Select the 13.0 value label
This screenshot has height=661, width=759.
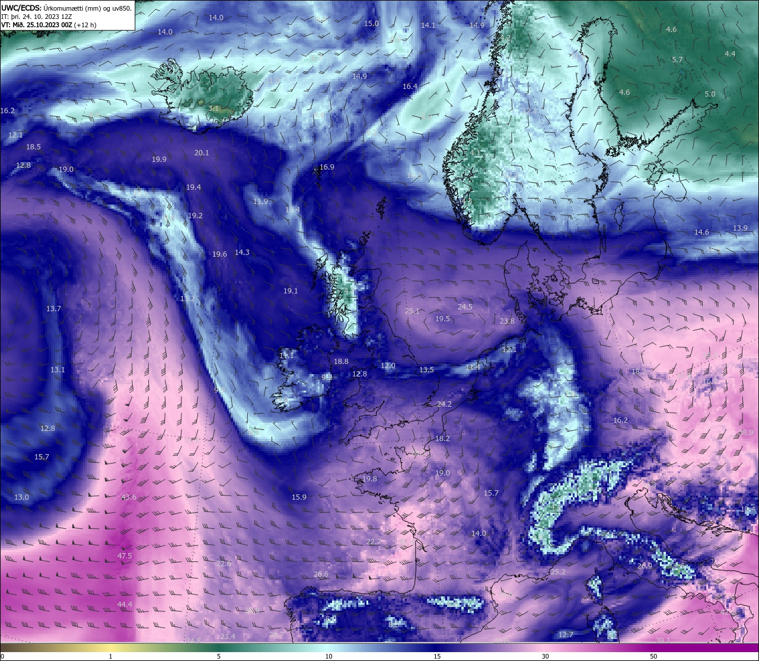[21, 497]
